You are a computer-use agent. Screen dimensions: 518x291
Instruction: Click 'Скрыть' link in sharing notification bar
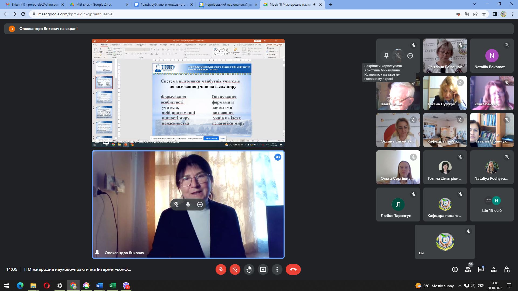click(x=223, y=138)
